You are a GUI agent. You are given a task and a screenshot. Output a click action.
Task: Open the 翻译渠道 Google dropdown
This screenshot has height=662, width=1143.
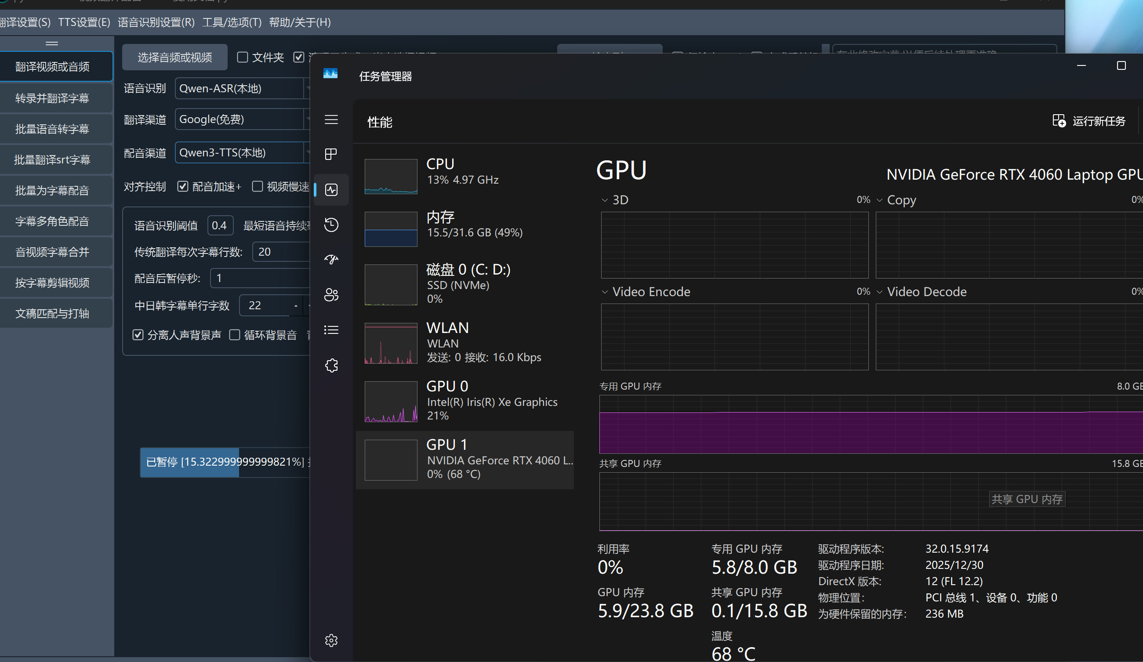point(240,119)
